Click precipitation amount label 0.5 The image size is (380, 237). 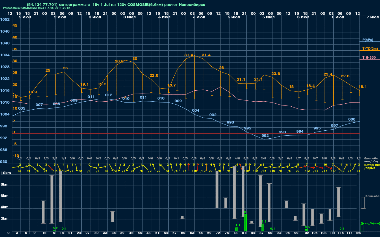307,227
